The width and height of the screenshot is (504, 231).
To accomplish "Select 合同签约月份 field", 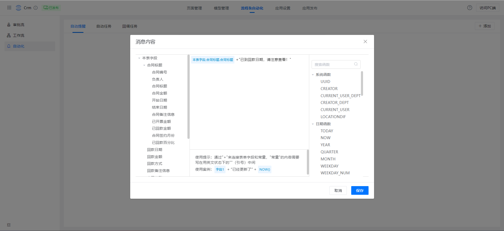I will 163,135.
